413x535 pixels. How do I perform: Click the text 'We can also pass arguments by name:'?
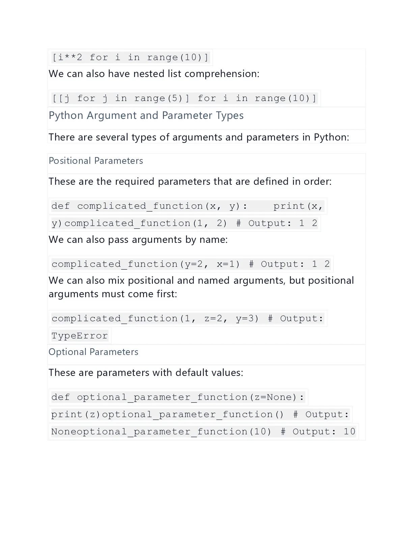(x=138, y=239)
